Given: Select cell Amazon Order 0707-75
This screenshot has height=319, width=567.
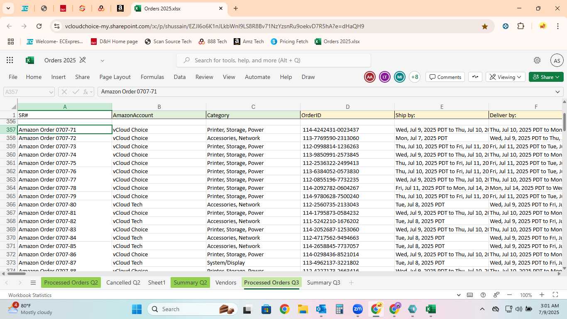Looking at the screenshot, I should point(65,163).
